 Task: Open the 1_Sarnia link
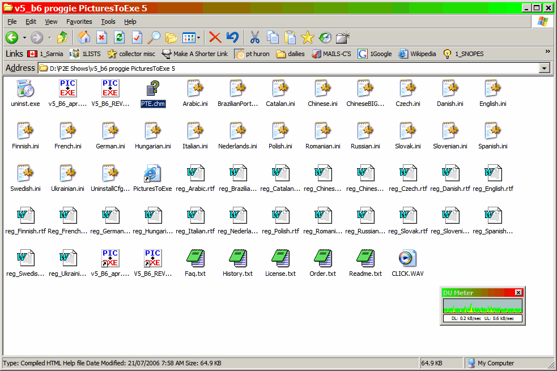tap(45, 54)
